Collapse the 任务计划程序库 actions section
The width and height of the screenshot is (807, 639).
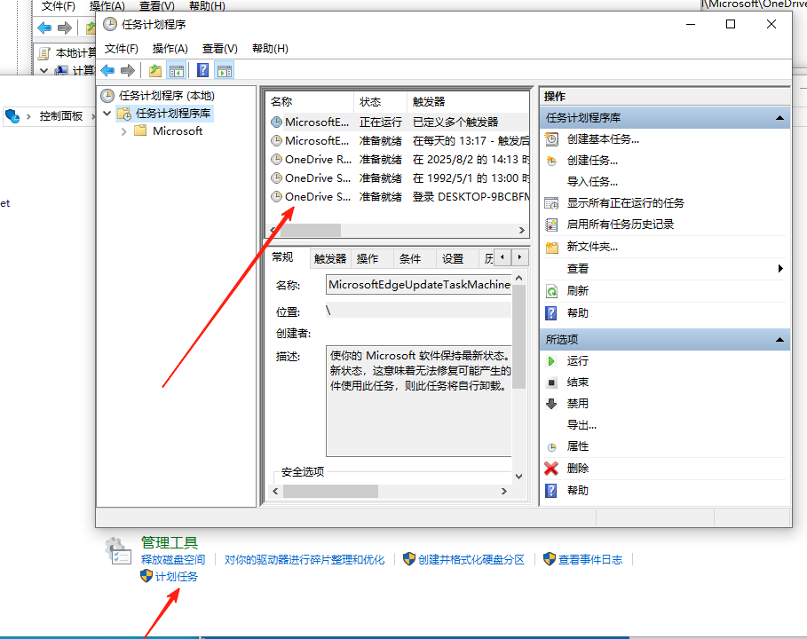pyautogui.click(x=779, y=118)
